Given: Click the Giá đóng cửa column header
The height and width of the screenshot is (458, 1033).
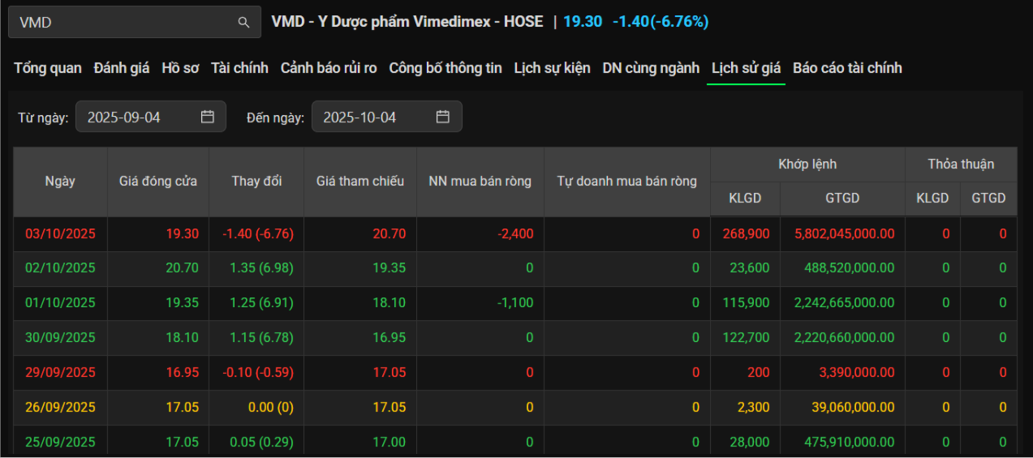Looking at the screenshot, I should (158, 181).
